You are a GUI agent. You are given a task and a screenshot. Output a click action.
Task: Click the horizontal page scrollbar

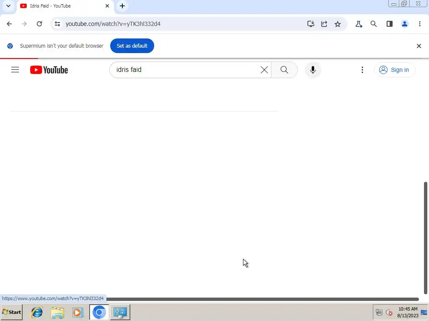click(x=262, y=299)
